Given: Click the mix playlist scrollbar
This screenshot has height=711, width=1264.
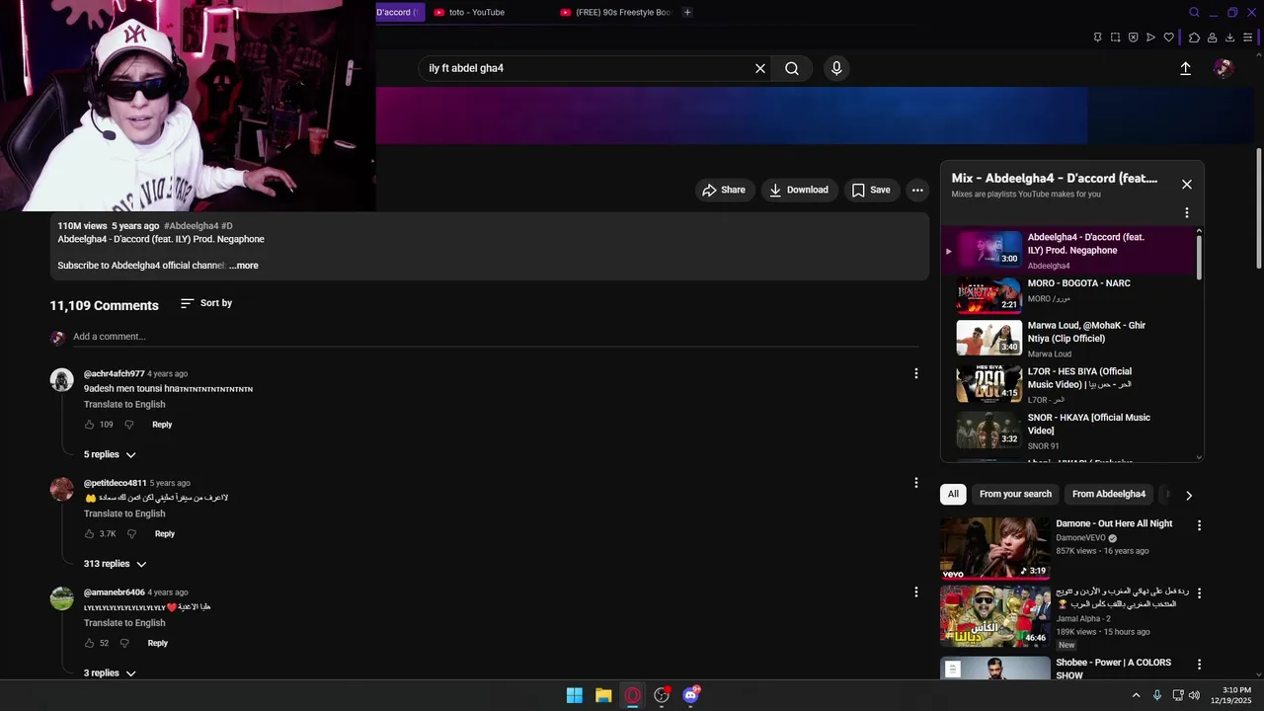Looking at the screenshot, I should [x=1200, y=256].
